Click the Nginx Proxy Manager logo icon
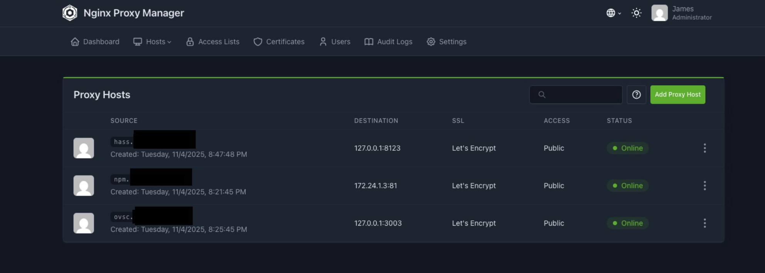765x273 pixels. pyautogui.click(x=70, y=13)
